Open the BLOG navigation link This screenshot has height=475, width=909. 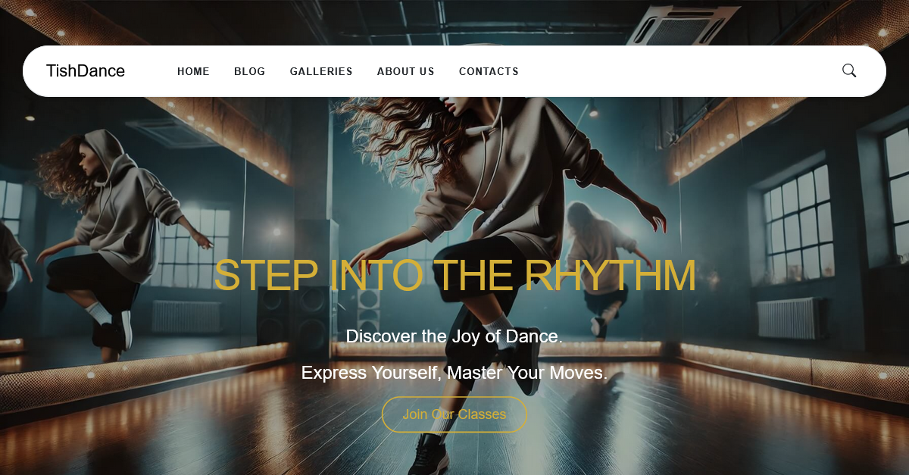249,71
